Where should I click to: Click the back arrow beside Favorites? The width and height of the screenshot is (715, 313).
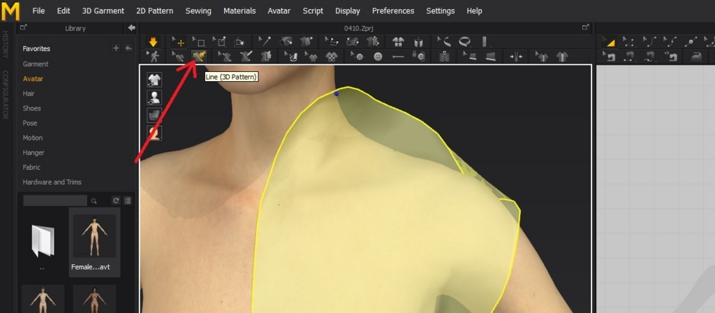tap(128, 48)
